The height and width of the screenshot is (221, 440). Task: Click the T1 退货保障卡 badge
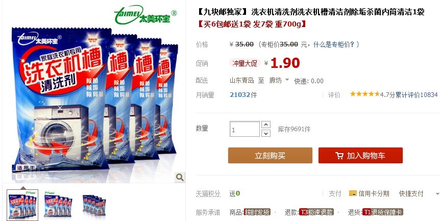tap(383, 212)
